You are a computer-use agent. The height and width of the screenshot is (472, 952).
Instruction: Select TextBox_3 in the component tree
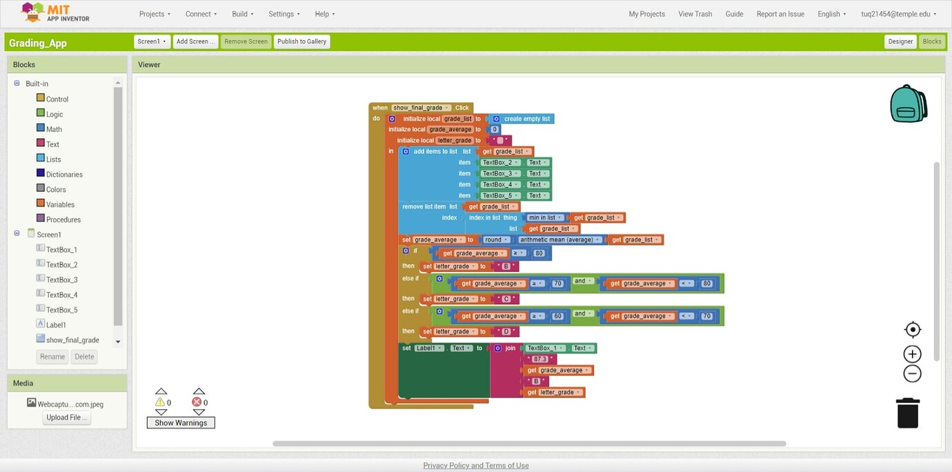(x=61, y=279)
